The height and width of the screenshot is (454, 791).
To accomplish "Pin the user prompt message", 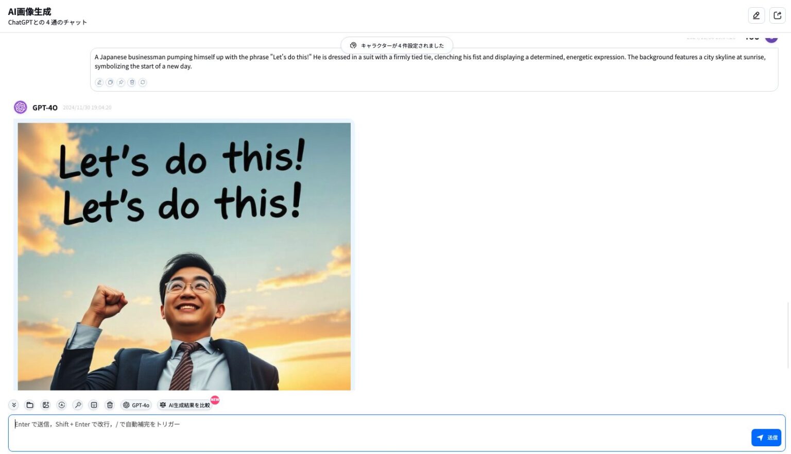I will pyautogui.click(x=121, y=82).
